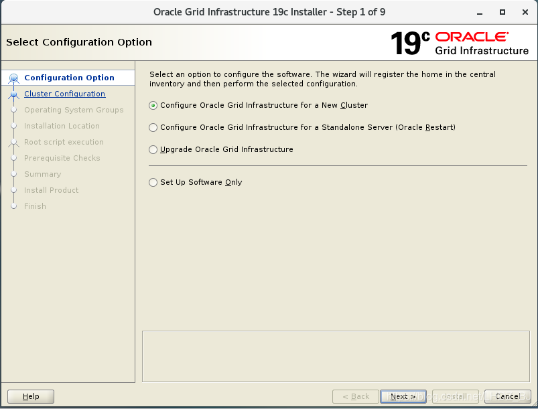Click the Installation Location step node

13,126
